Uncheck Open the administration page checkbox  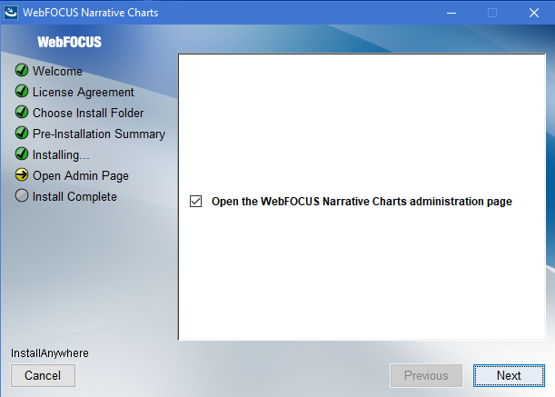click(195, 201)
